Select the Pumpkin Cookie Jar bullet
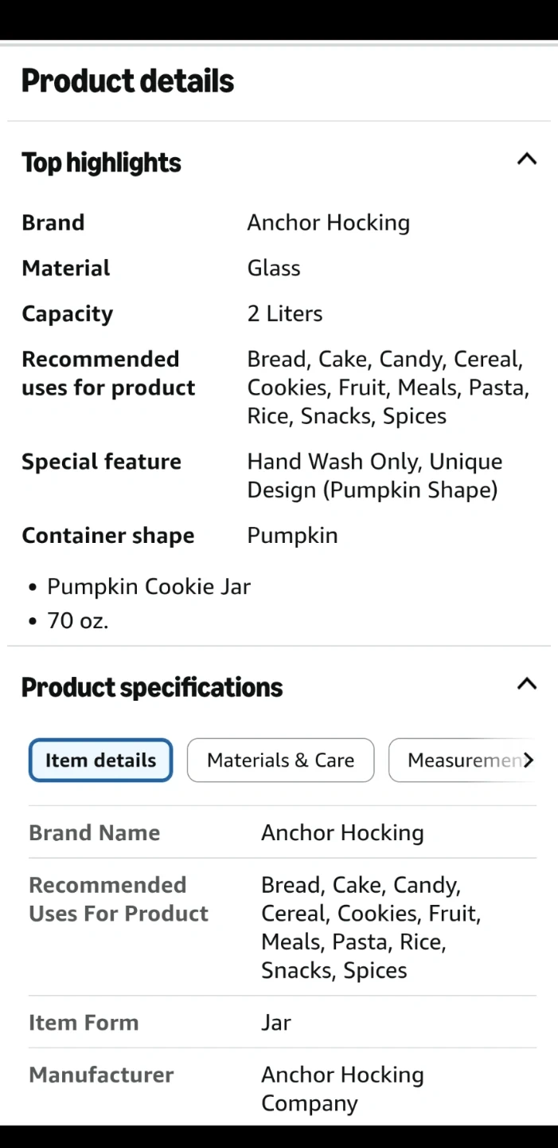The height and width of the screenshot is (1148, 558). (149, 587)
